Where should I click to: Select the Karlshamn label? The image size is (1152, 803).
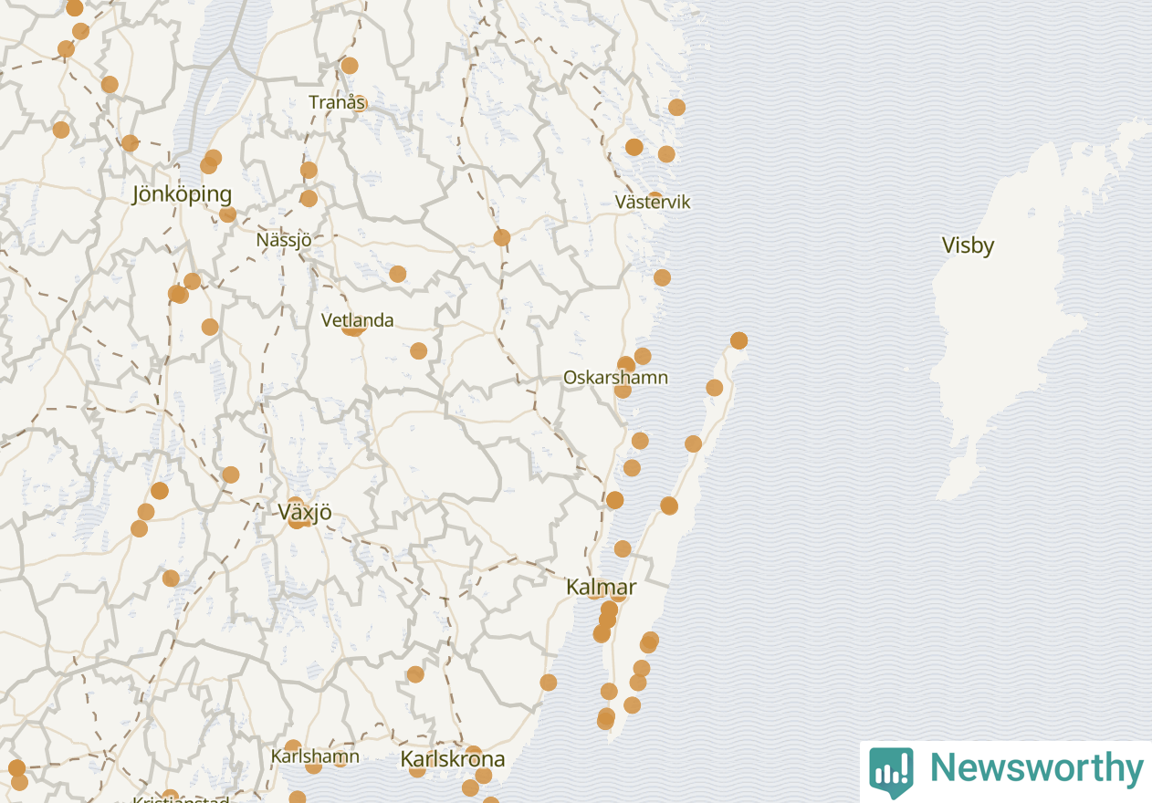click(315, 756)
